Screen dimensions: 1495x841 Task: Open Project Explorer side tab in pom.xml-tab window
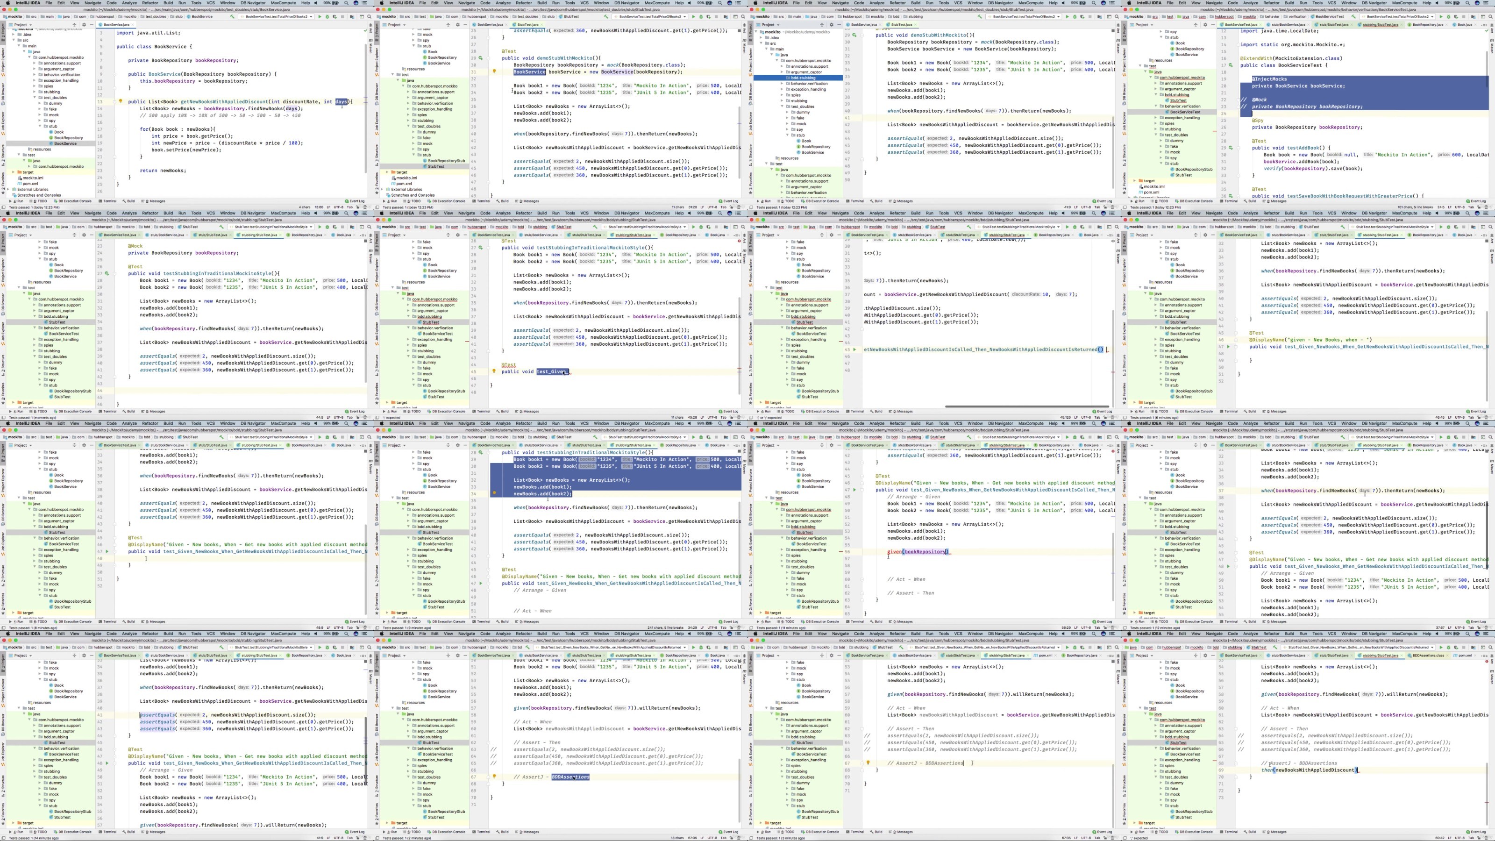pos(751,693)
